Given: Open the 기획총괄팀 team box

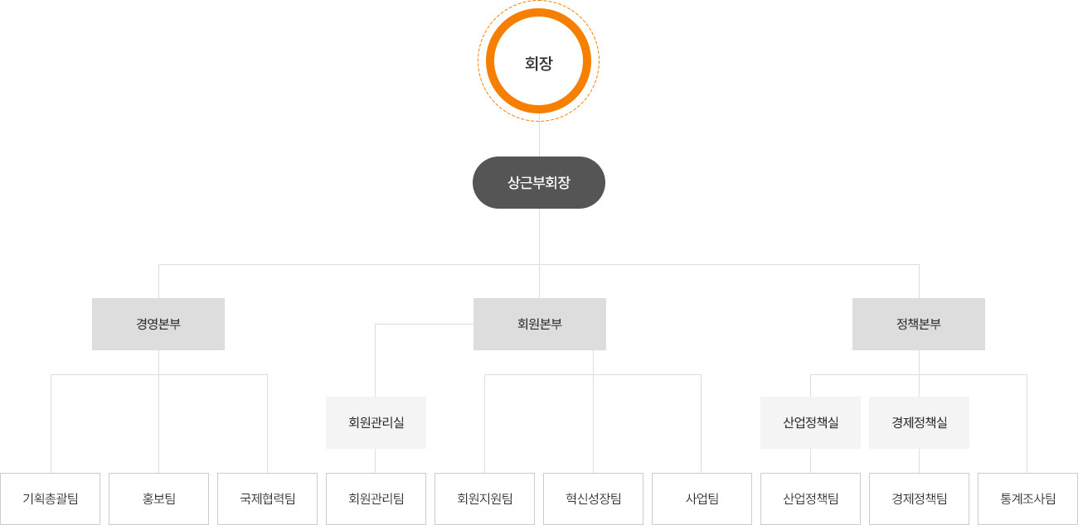Looking at the screenshot, I should click(51, 499).
